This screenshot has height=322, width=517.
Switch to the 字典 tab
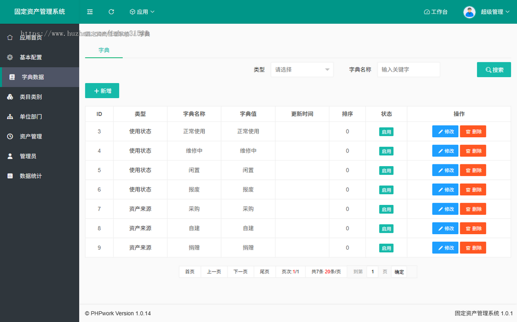pos(103,50)
